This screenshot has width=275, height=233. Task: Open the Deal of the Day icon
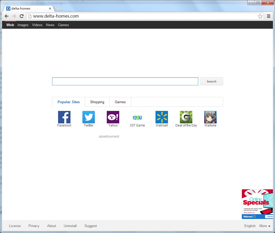tap(186, 117)
